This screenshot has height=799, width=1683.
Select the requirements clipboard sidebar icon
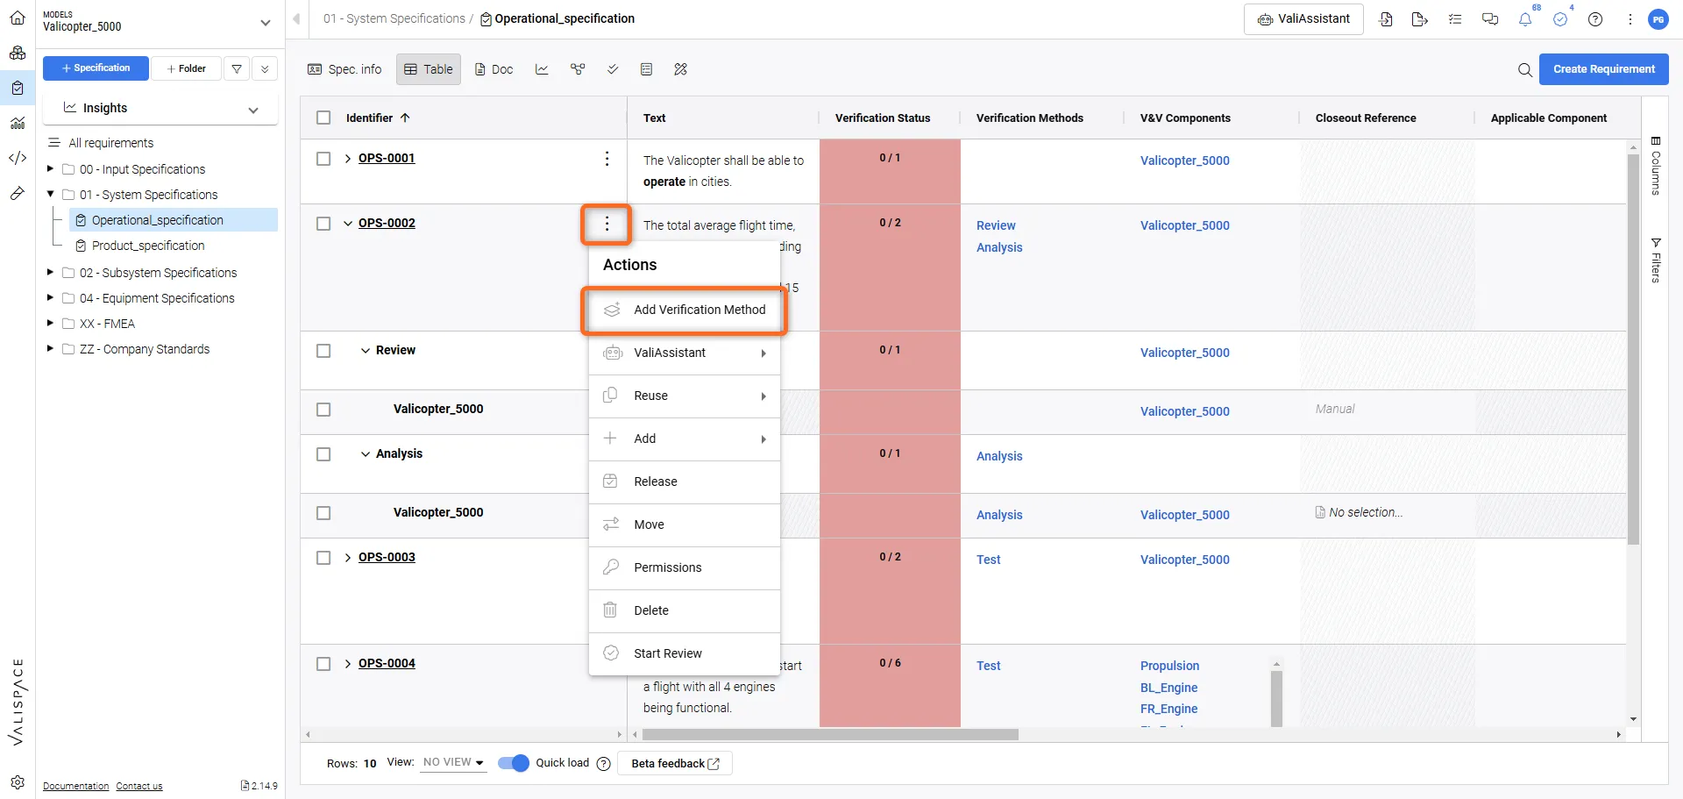(x=18, y=88)
